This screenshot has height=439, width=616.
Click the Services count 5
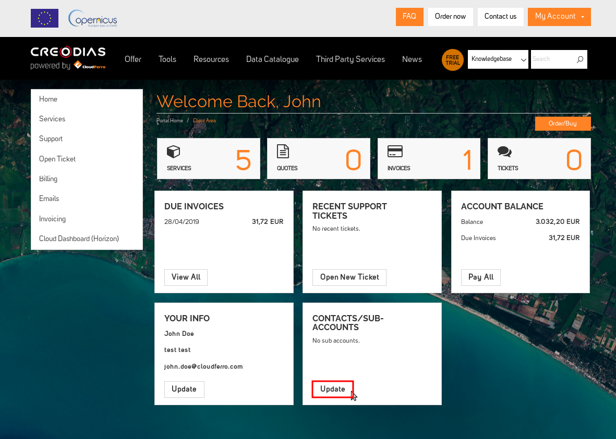coord(243,160)
